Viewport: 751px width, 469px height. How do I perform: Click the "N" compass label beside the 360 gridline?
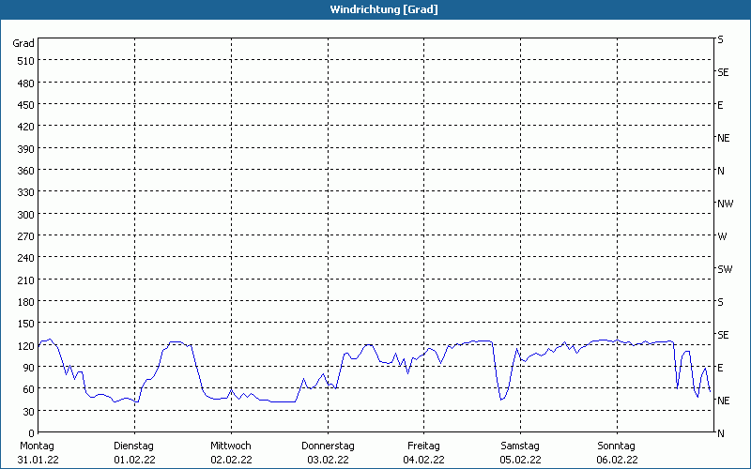(x=720, y=171)
